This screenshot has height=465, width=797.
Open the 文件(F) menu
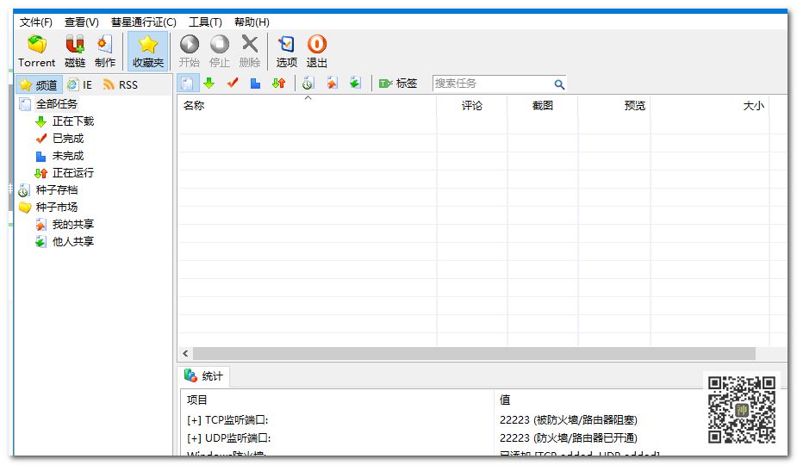tap(35, 22)
